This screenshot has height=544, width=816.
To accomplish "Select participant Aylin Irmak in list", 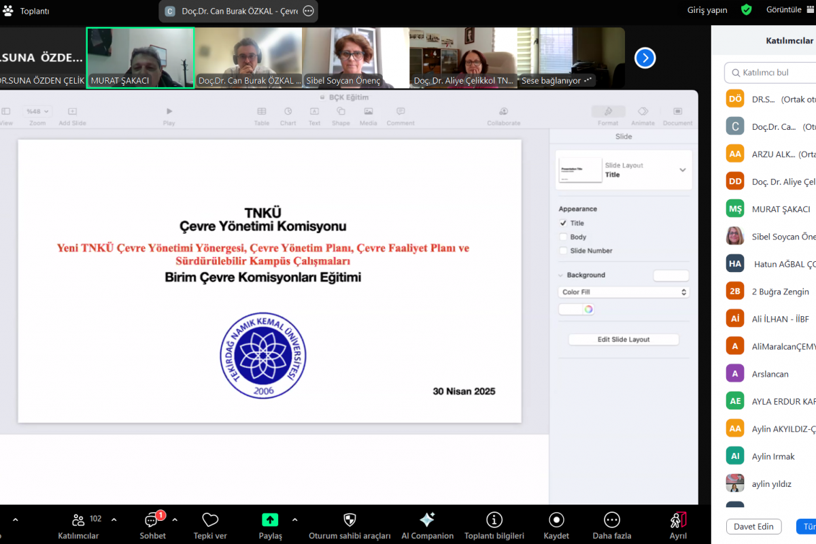I will pyautogui.click(x=770, y=456).
